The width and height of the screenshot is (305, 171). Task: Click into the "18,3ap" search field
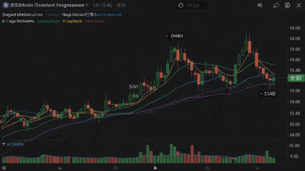click(x=192, y=5)
